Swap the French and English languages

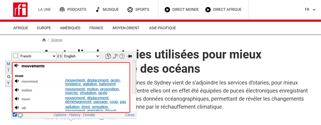[59, 56]
